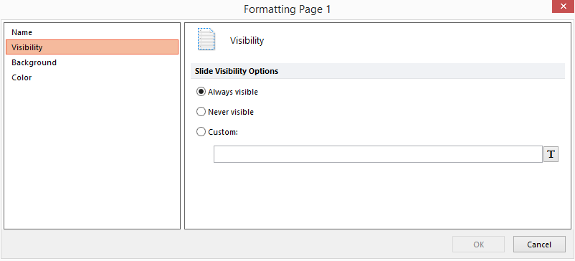Click the Formatting Page 1 title
Image resolution: width=575 pixels, height=261 pixels.
[287, 9]
